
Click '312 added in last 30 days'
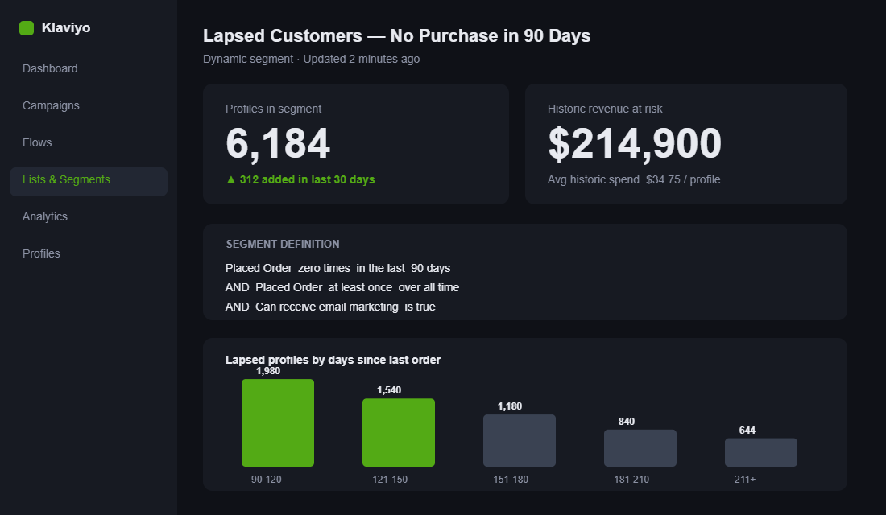308,179
